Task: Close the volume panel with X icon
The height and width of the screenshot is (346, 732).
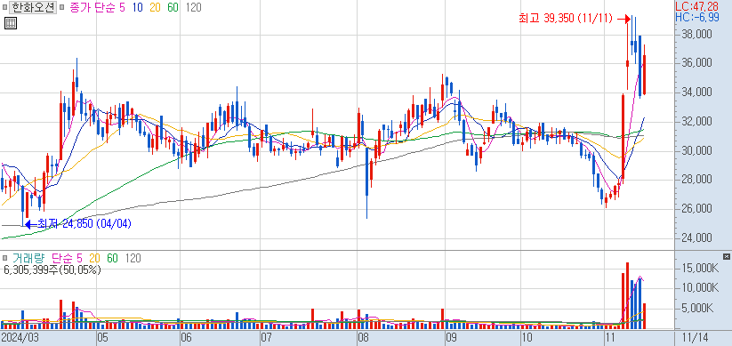Action: point(726,256)
